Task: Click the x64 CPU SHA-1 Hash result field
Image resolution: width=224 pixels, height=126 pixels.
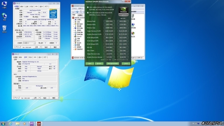Action: click(x=123, y=50)
